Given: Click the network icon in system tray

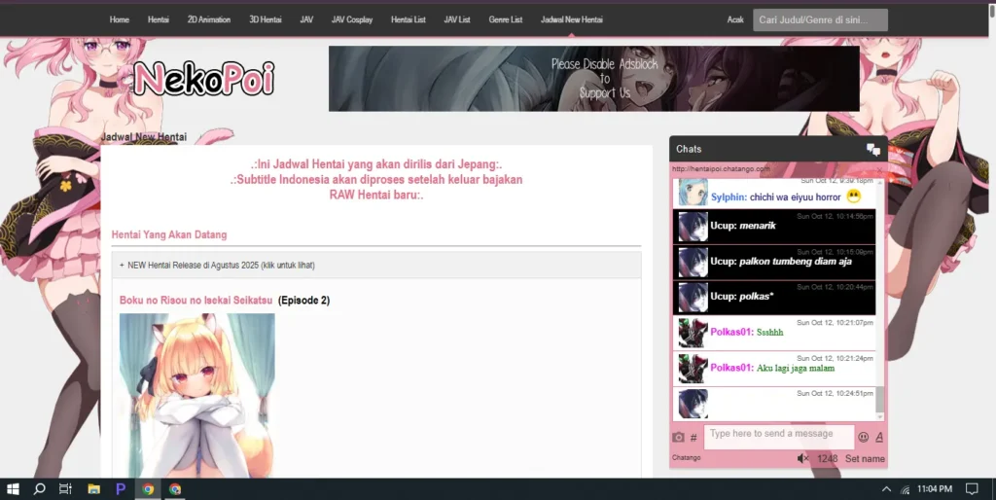Looking at the screenshot, I should [906, 489].
